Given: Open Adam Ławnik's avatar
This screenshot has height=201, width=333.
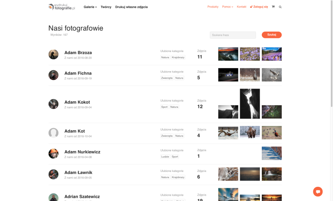Looking at the screenshot, I should click(54, 174).
